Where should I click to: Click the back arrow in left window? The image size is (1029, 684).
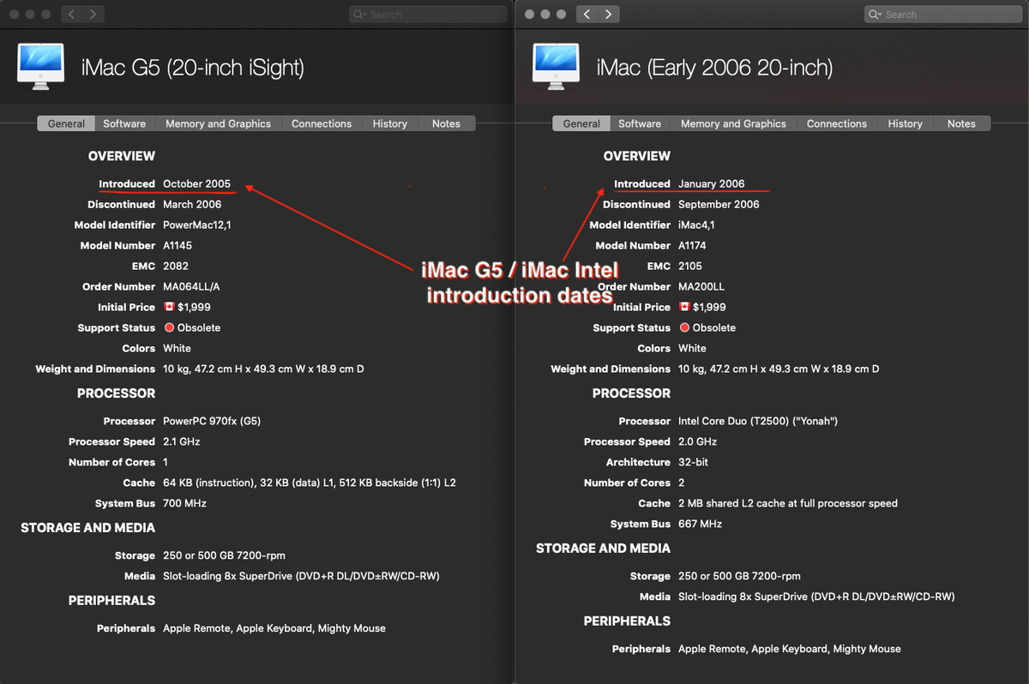(72, 15)
